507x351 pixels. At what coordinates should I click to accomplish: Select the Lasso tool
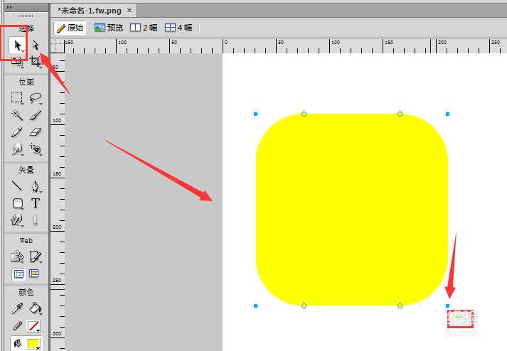tap(35, 98)
